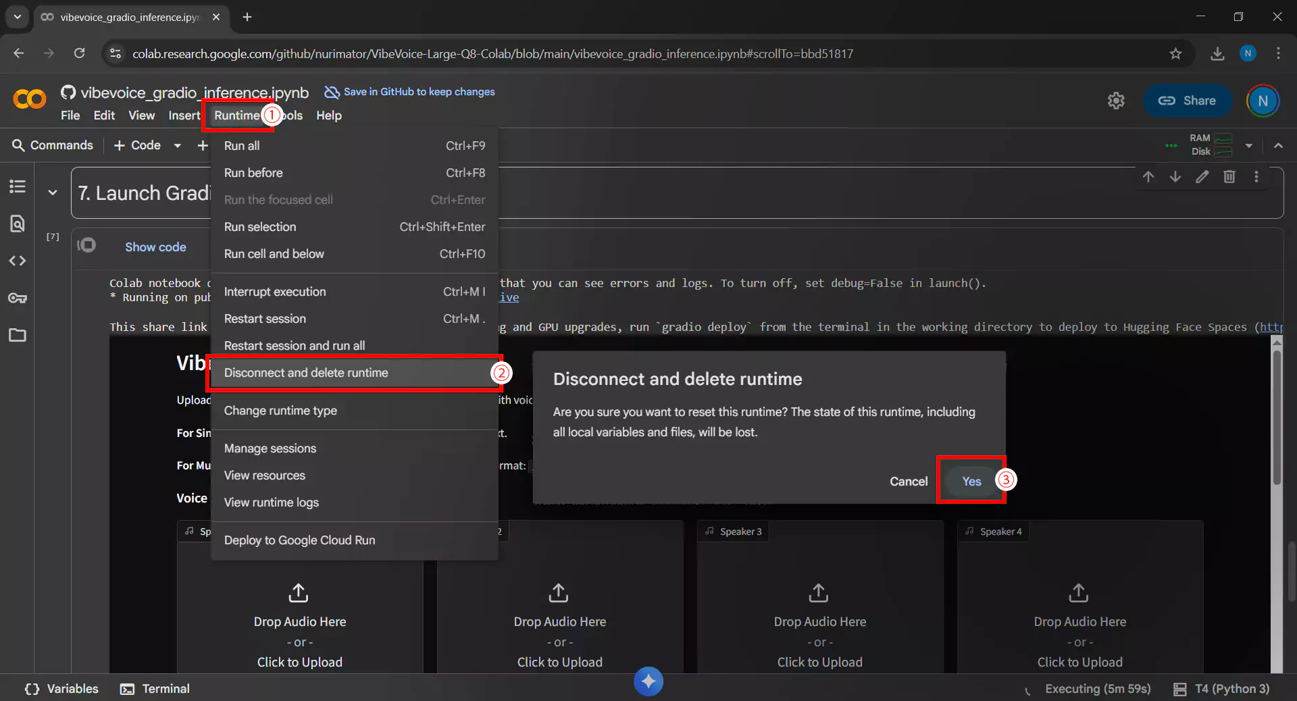Open the Files browser panel
This screenshot has height=701, width=1297.
tap(17, 335)
